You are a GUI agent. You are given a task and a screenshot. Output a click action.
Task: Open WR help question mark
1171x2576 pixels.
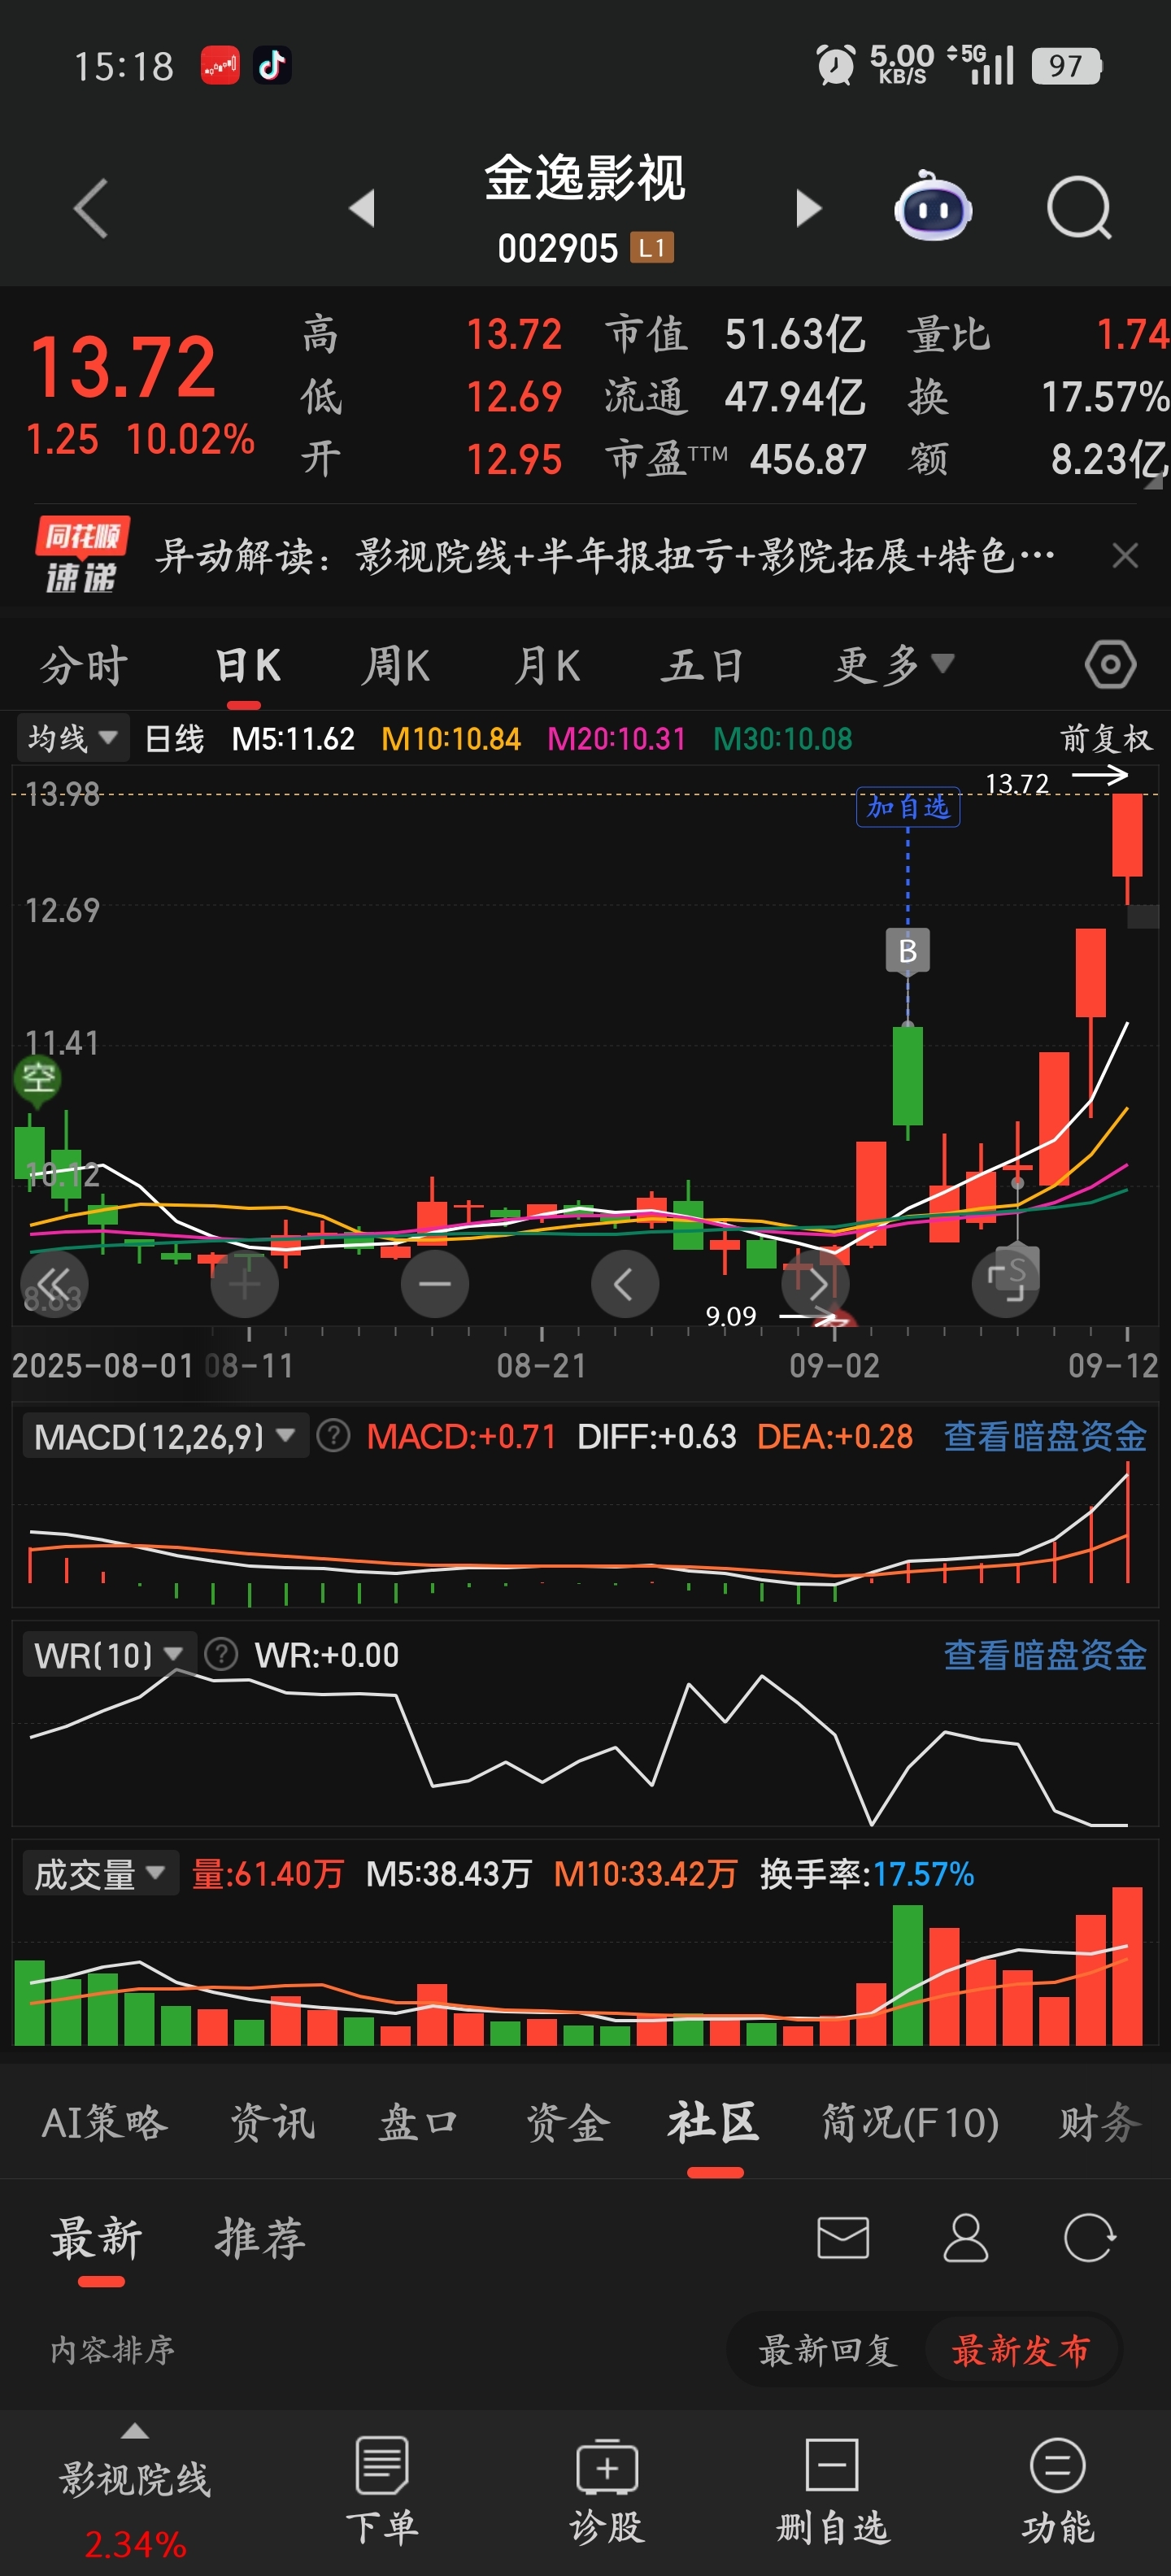[221, 1654]
